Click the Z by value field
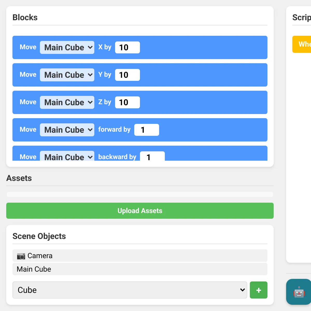The image size is (311, 311). point(128,102)
